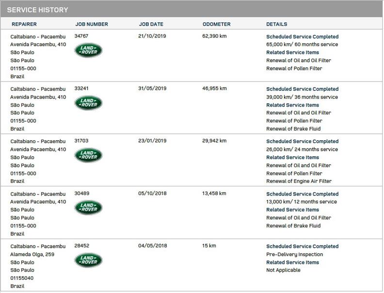Viewport: 384px width, 293px height.
Task: Click the Repairer column header
Action: tap(24, 24)
